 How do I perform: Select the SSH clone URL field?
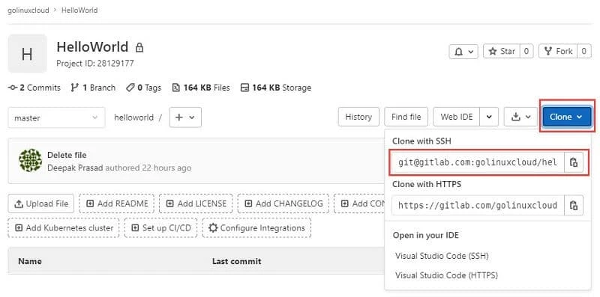(x=478, y=162)
